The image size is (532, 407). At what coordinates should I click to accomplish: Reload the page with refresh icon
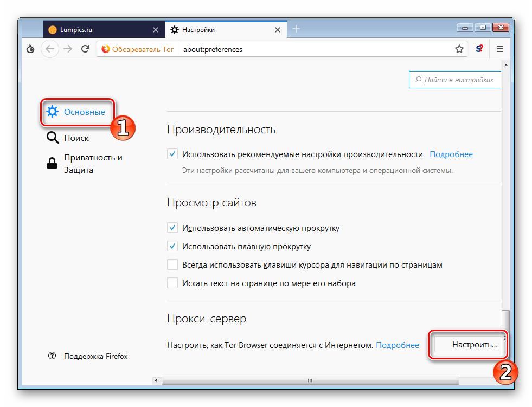[85, 49]
